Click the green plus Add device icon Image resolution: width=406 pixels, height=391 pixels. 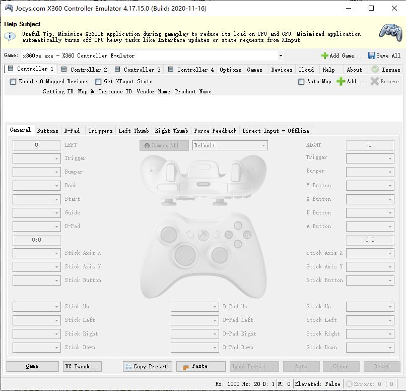tap(341, 81)
